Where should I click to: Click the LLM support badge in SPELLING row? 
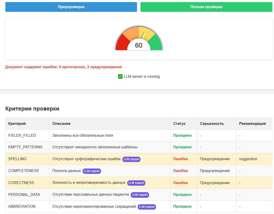[x=131, y=159]
